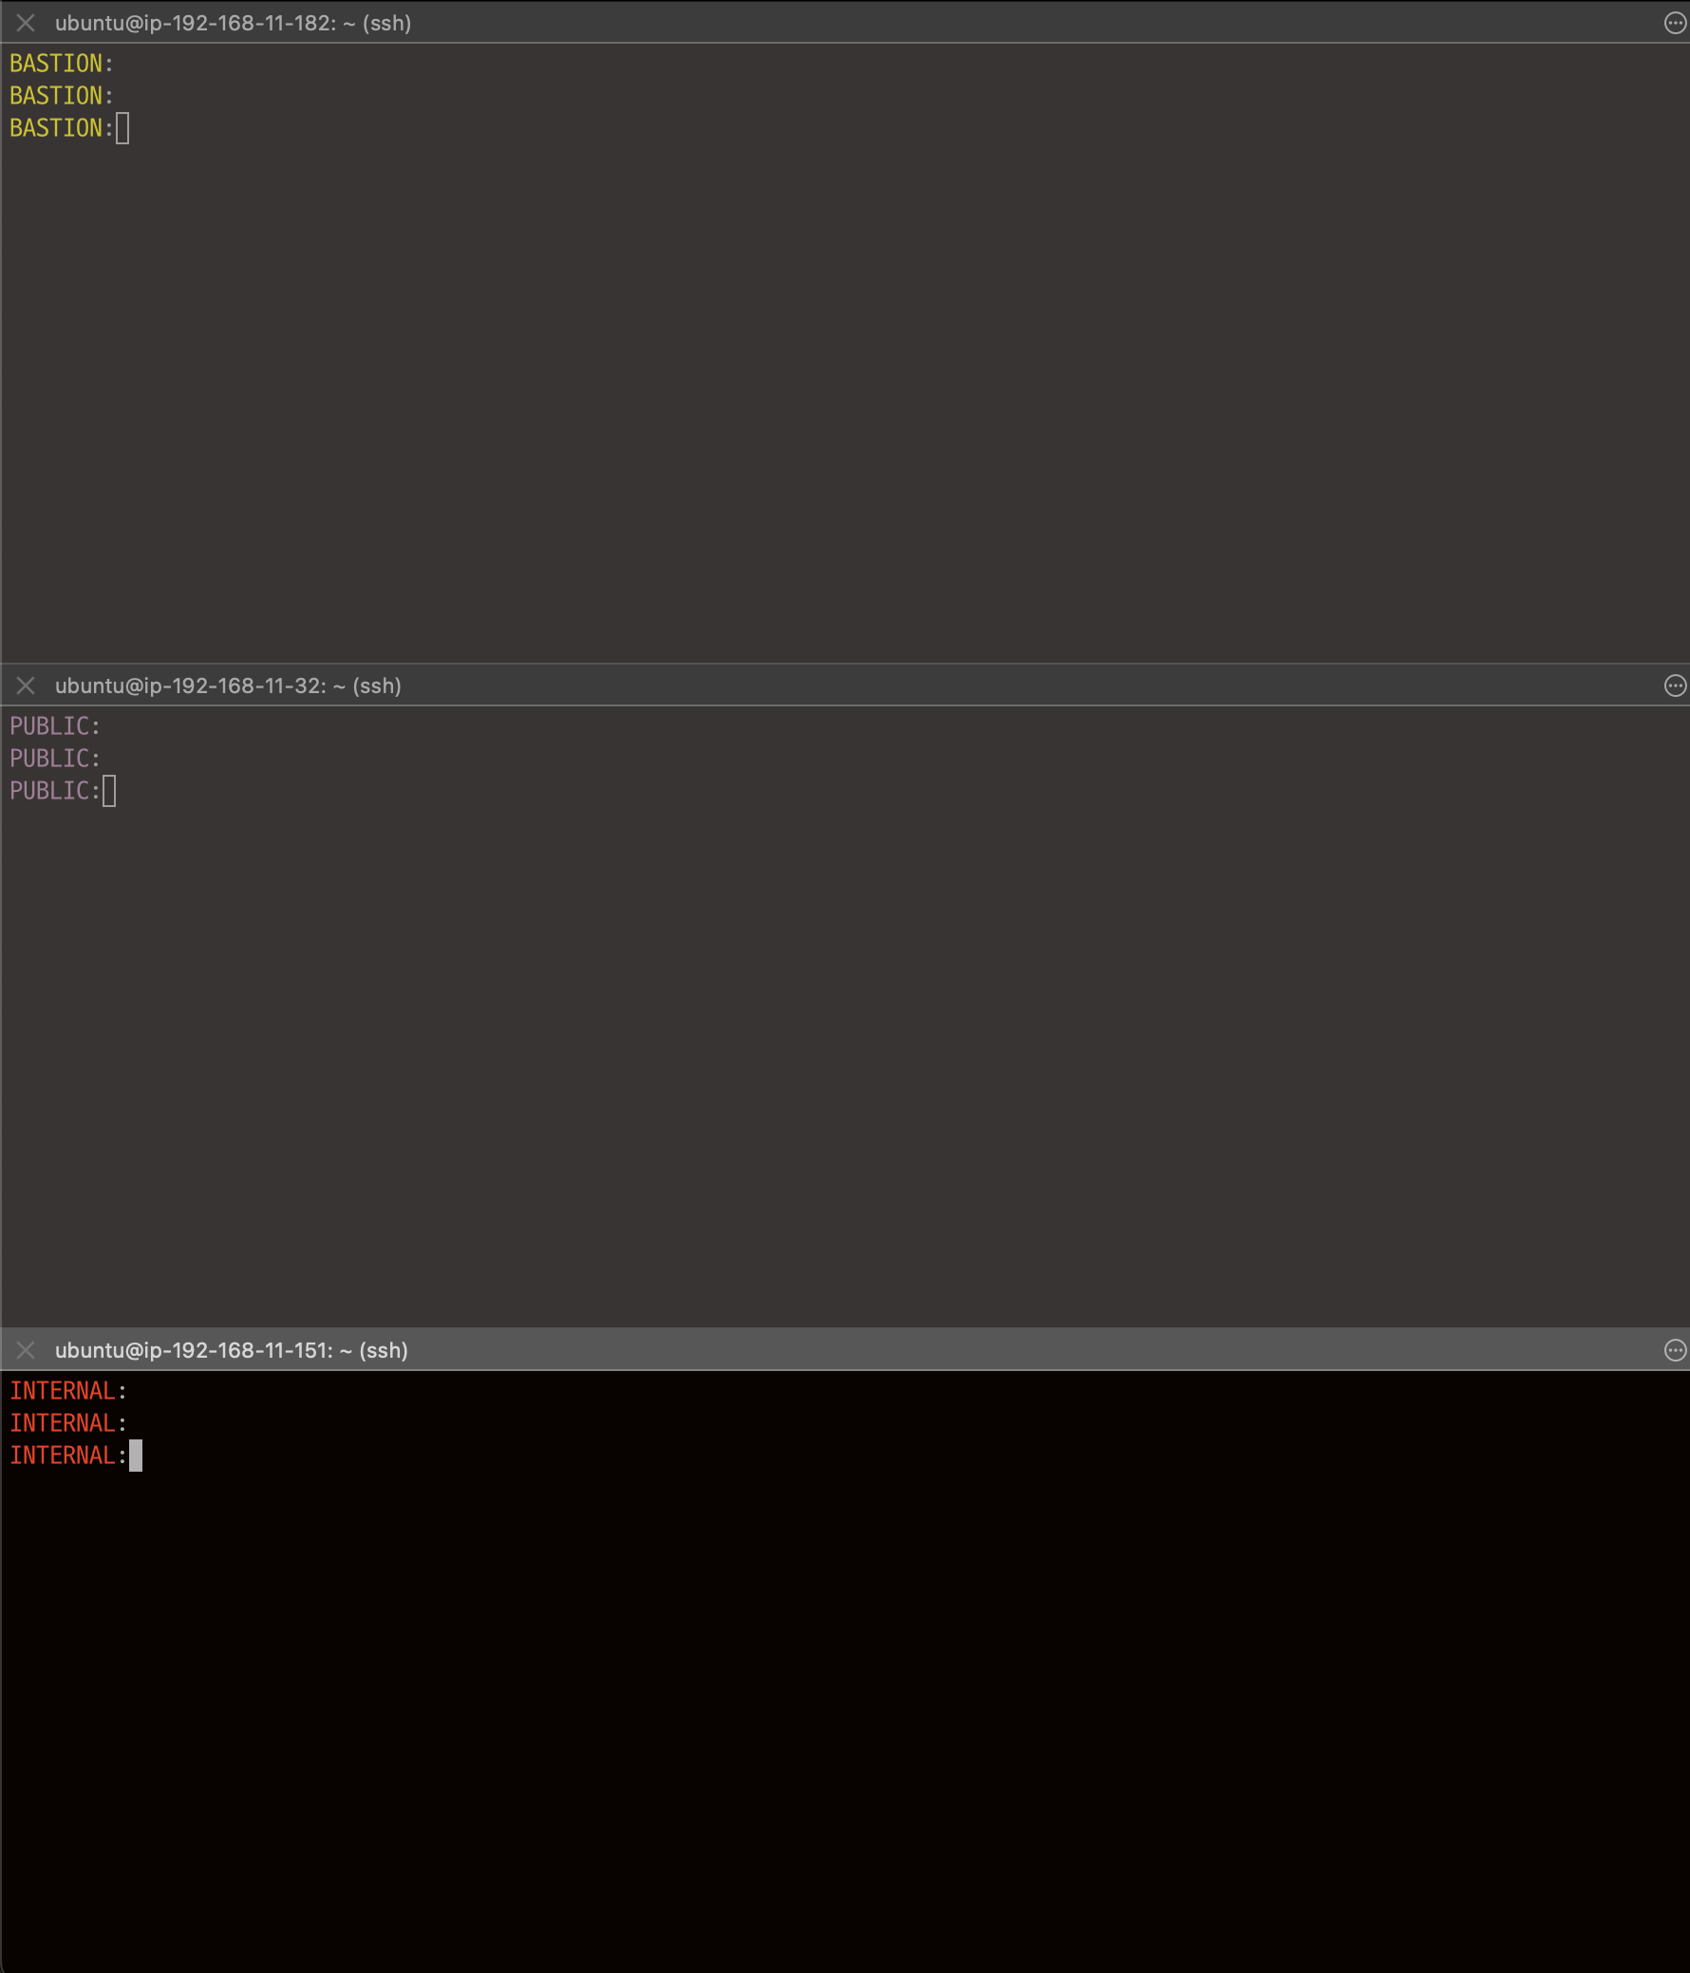
Task: Open options menu for ip-192-168-11-182 pane
Action: tap(1675, 23)
